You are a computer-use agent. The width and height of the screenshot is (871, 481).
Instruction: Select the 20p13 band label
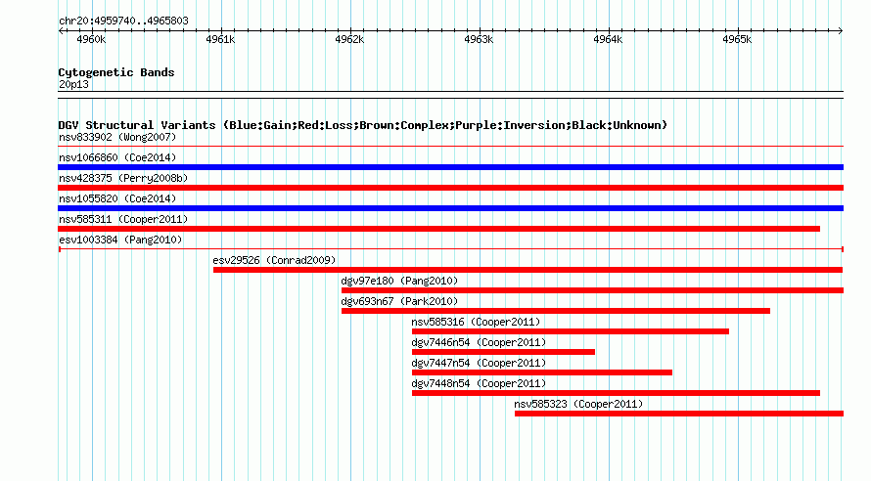point(73,84)
